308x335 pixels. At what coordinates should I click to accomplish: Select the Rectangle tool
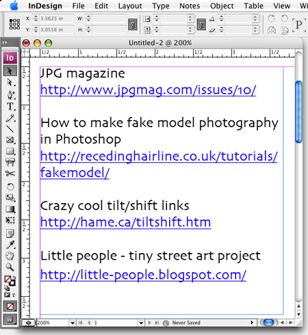[x=10, y=151]
